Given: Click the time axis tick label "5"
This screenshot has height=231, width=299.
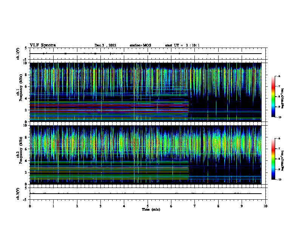Looking at the screenshot, I should coord(148,206).
